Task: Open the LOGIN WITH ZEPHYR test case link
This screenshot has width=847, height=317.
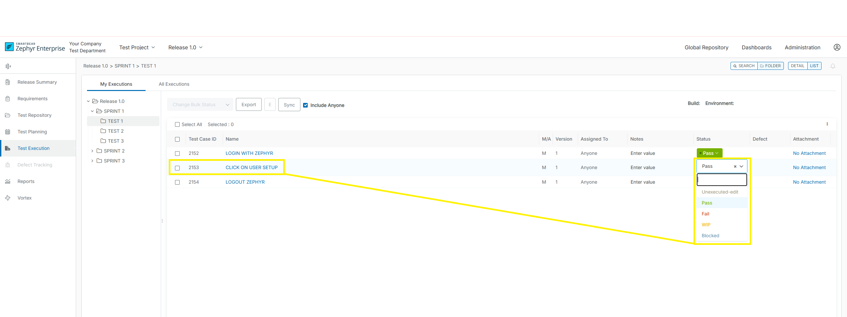Action: click(249, 153)
